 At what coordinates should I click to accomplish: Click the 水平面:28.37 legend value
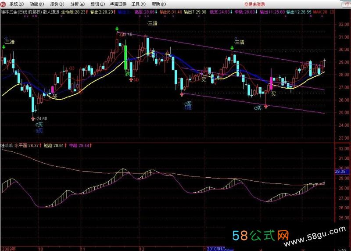[27, 146]
